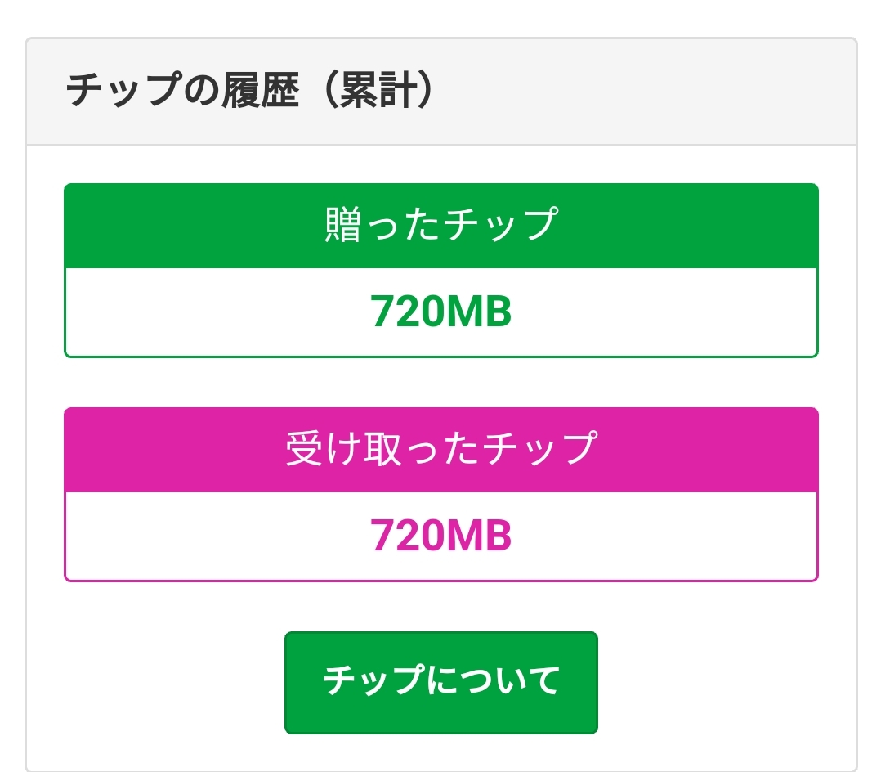872x772 pixels.
Task: Tap the sent chips total box
Action: (440, 312)
